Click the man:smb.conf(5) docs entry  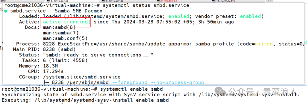(65, 38)
